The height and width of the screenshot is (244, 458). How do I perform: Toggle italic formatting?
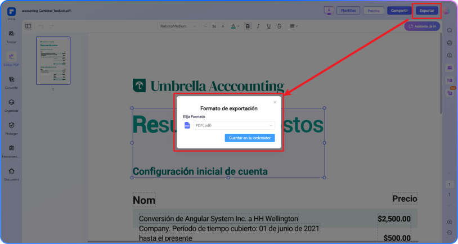point(258,26)
